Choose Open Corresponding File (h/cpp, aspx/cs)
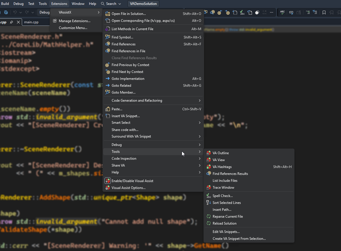Viewport: 341px width, 251px height. click(x=153, y=21)
